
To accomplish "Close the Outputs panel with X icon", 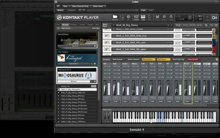I will tap(217, 59).
